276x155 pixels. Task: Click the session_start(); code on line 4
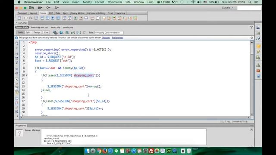pyautogui.click(x=47, y=53)
